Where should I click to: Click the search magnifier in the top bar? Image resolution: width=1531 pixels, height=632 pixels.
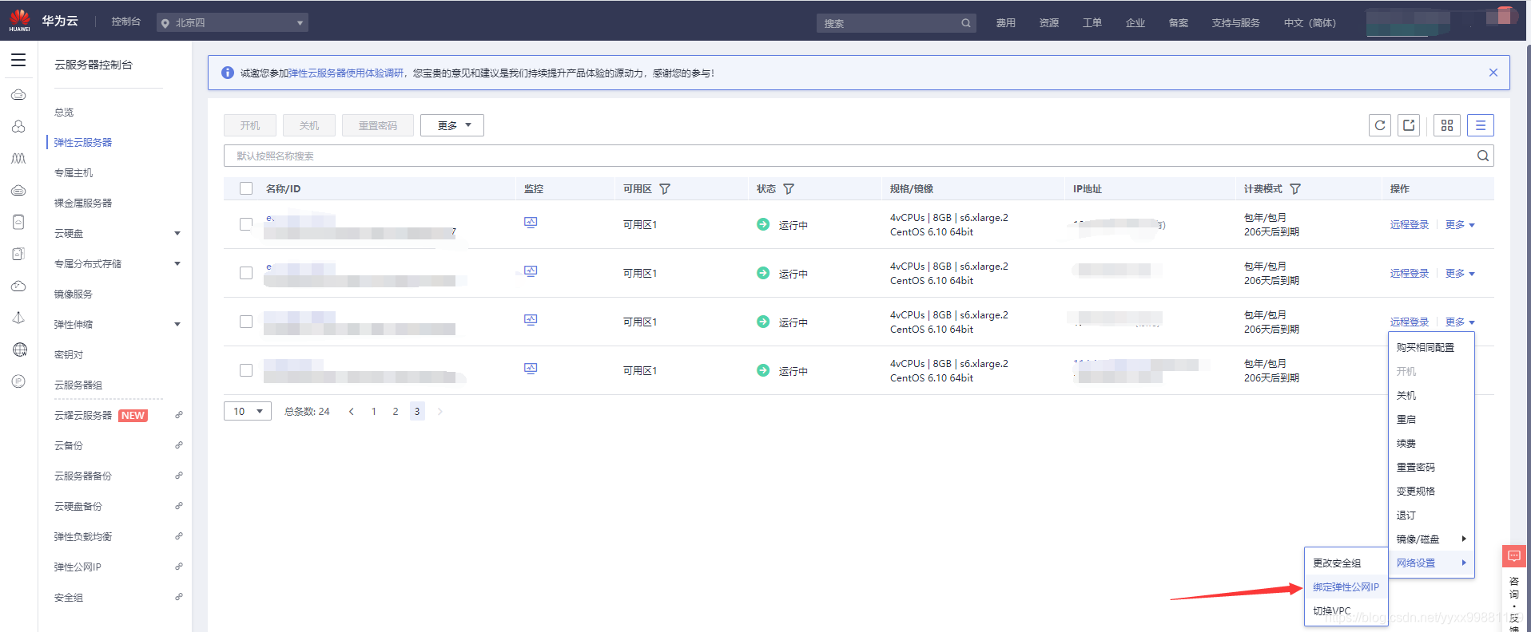click(966, 23)
